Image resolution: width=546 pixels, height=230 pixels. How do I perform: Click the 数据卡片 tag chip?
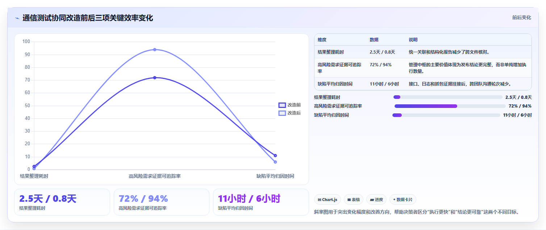pos(403,200)
